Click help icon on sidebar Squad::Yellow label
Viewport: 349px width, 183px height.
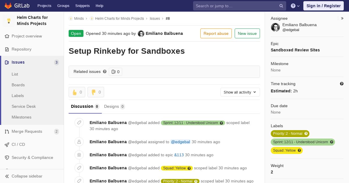299,150
